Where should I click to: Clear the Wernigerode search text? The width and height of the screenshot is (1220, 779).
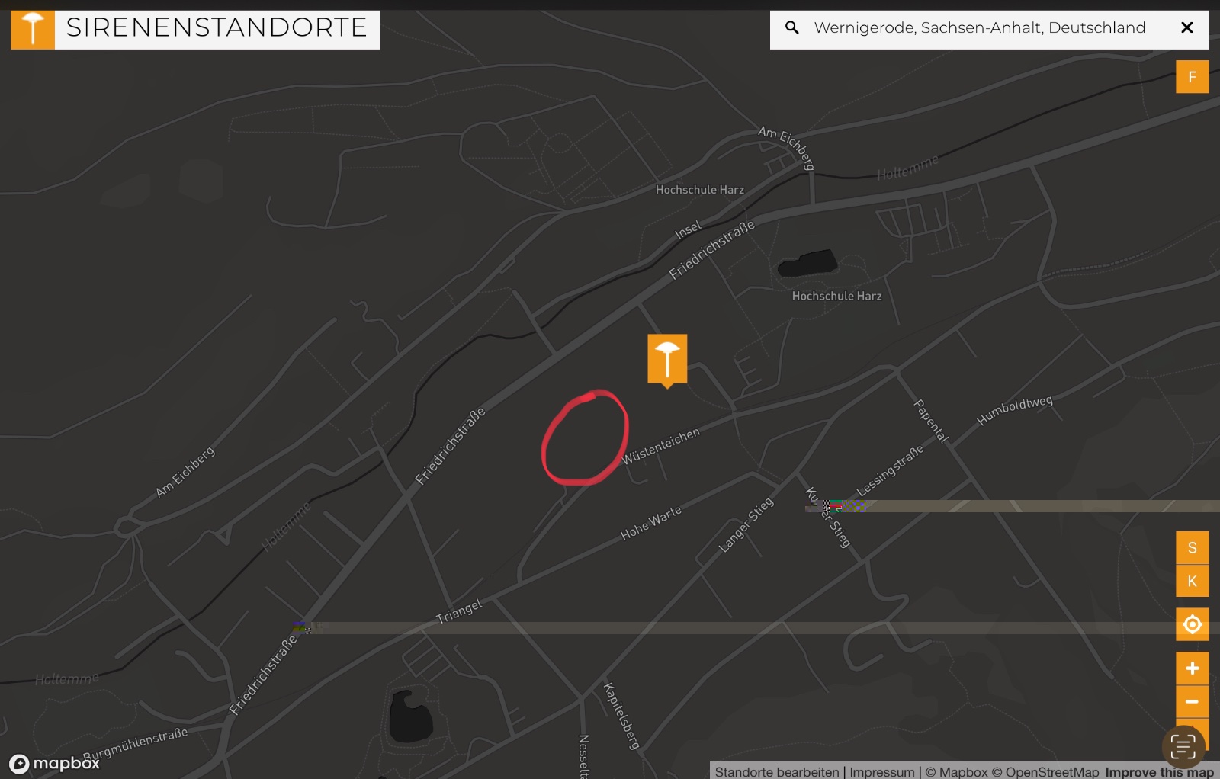coord(1186,28)
